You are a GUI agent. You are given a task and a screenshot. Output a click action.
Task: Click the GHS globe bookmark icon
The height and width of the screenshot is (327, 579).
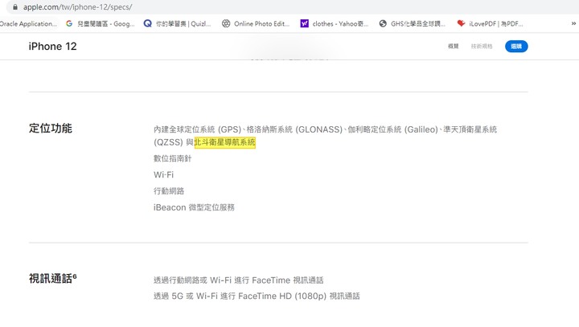tap(383, 23)
